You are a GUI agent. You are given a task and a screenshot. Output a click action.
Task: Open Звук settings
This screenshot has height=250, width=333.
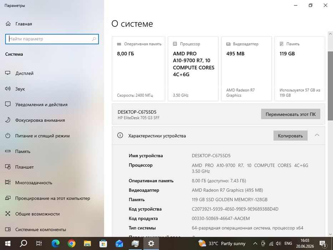point(20,89)
